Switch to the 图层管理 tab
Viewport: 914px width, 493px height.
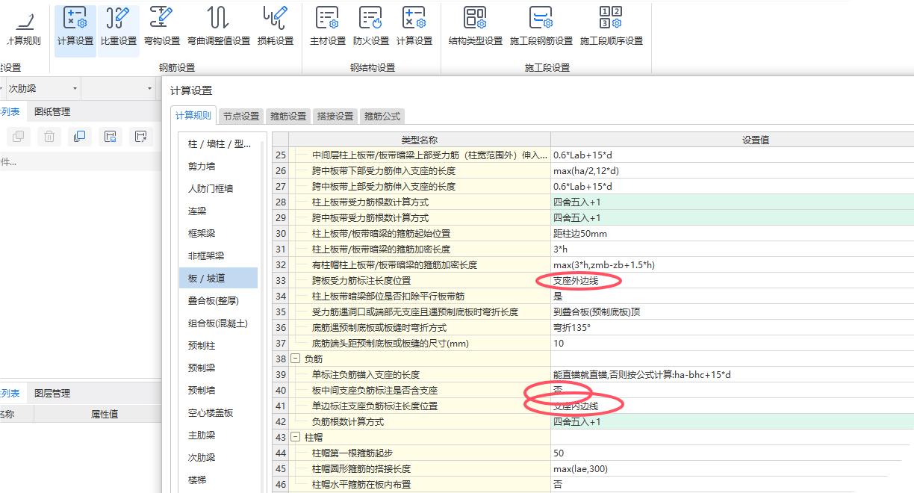tap(52, 393)
